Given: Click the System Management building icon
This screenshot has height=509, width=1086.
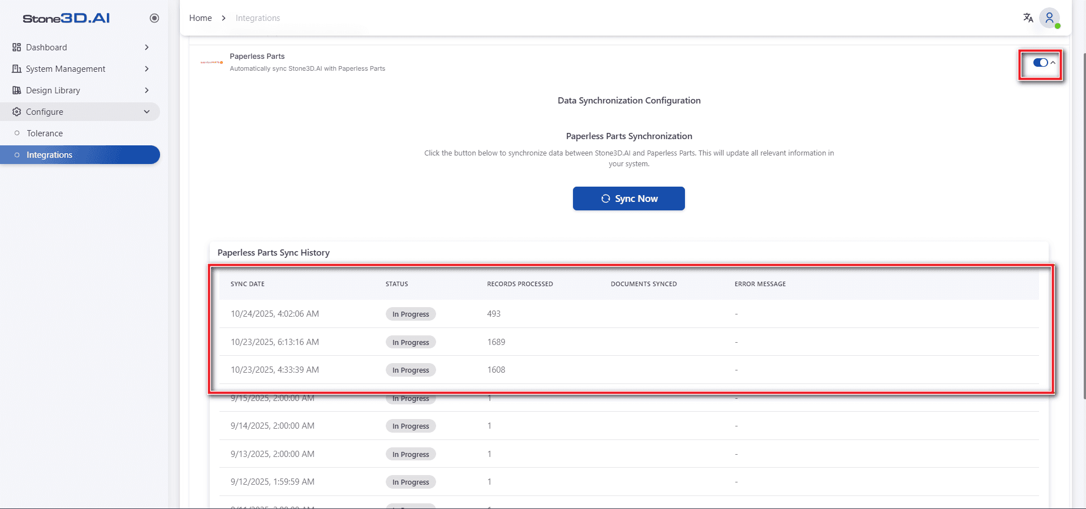Looking at the screenshot, I should pyautogui.click(x=16, y=69).
